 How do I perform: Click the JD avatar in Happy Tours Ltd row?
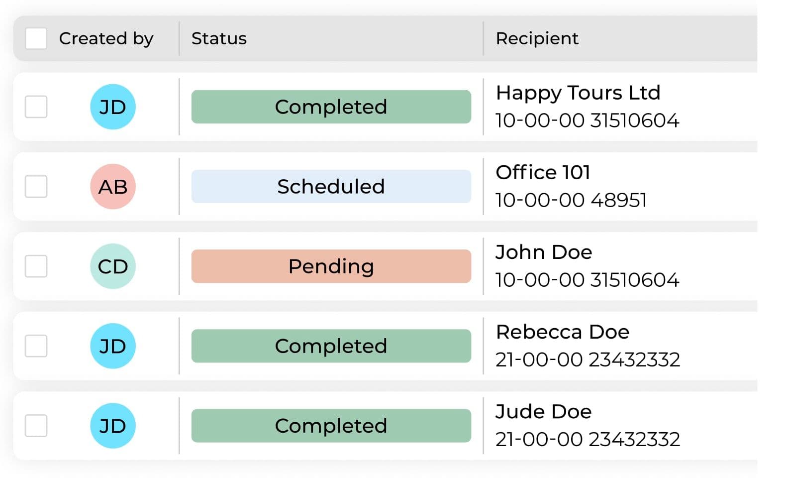113,107
